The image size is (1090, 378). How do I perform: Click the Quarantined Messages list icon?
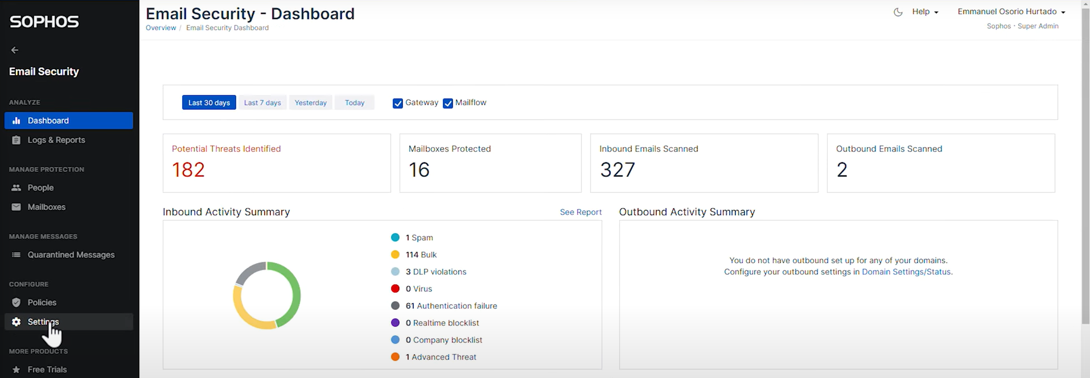17,255
